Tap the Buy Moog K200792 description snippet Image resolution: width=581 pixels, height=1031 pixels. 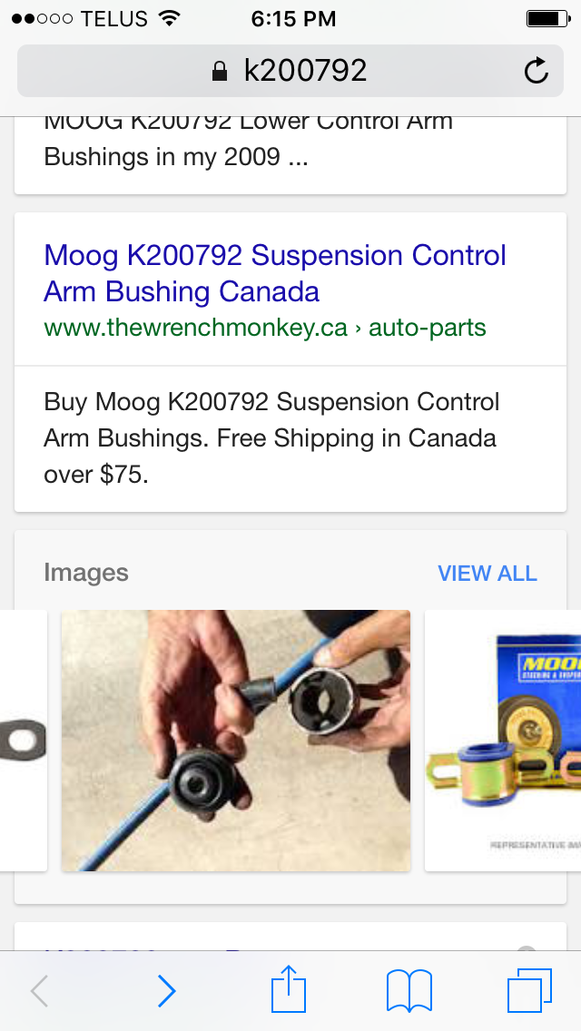coord(271,438)
